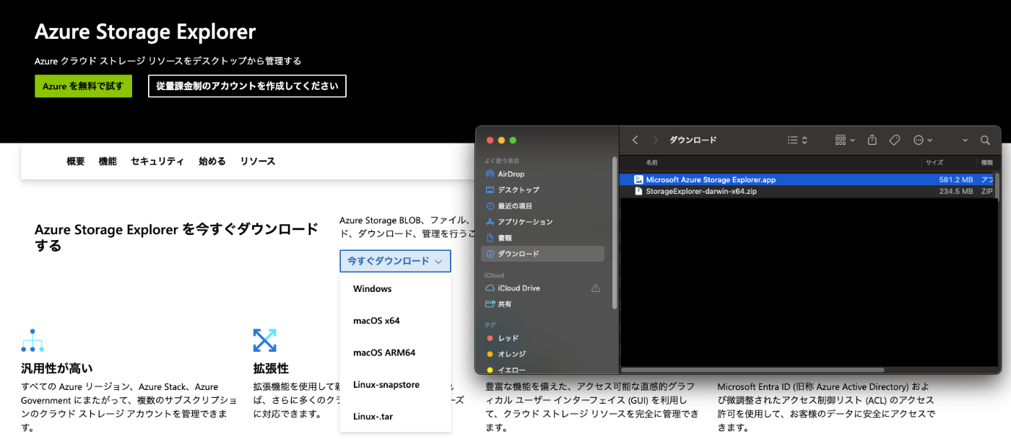
Task: Click Azure を無料で試す button
Action: coord(83,86)
